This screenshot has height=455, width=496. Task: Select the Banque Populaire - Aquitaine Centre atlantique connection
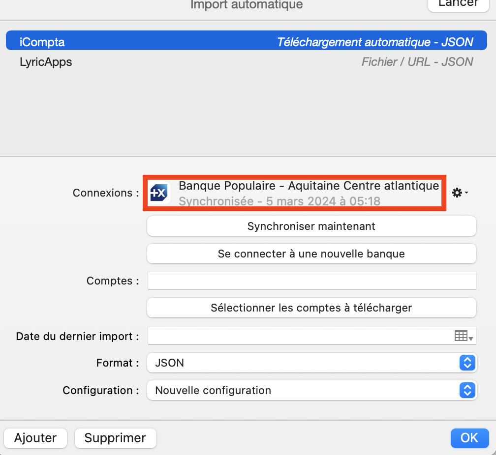[x=294, y=193]
